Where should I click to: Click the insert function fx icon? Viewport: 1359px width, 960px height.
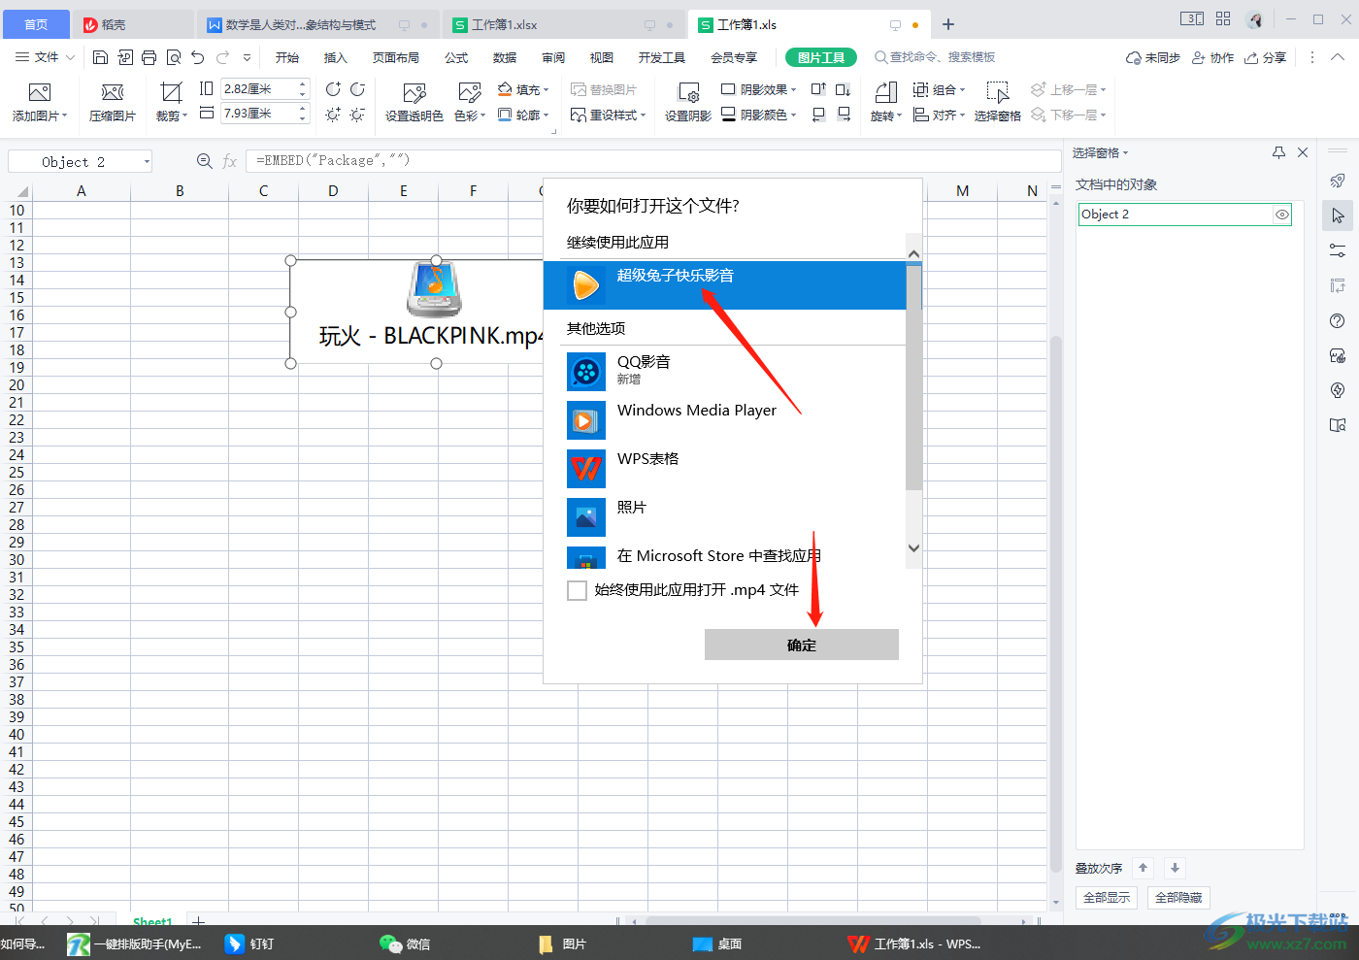(x=230, y=161)
